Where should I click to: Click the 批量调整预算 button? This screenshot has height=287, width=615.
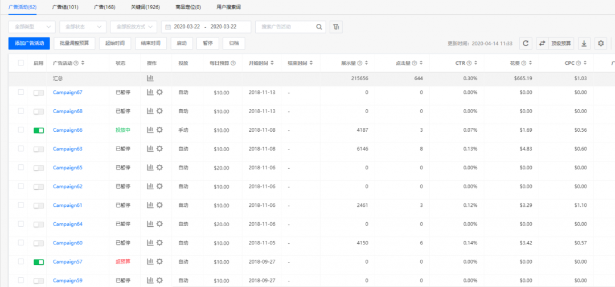coord(75,43)
